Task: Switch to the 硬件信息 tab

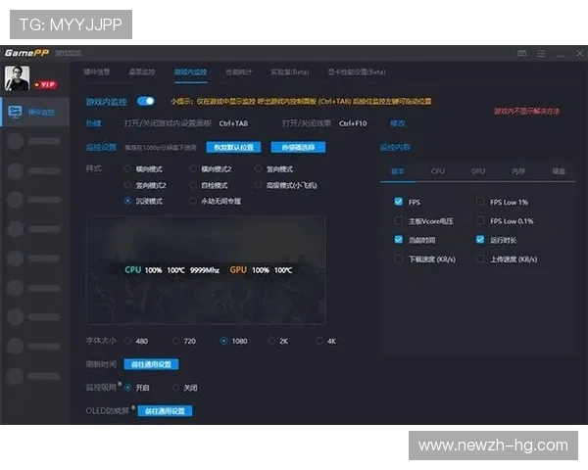Action: [97, 71]
